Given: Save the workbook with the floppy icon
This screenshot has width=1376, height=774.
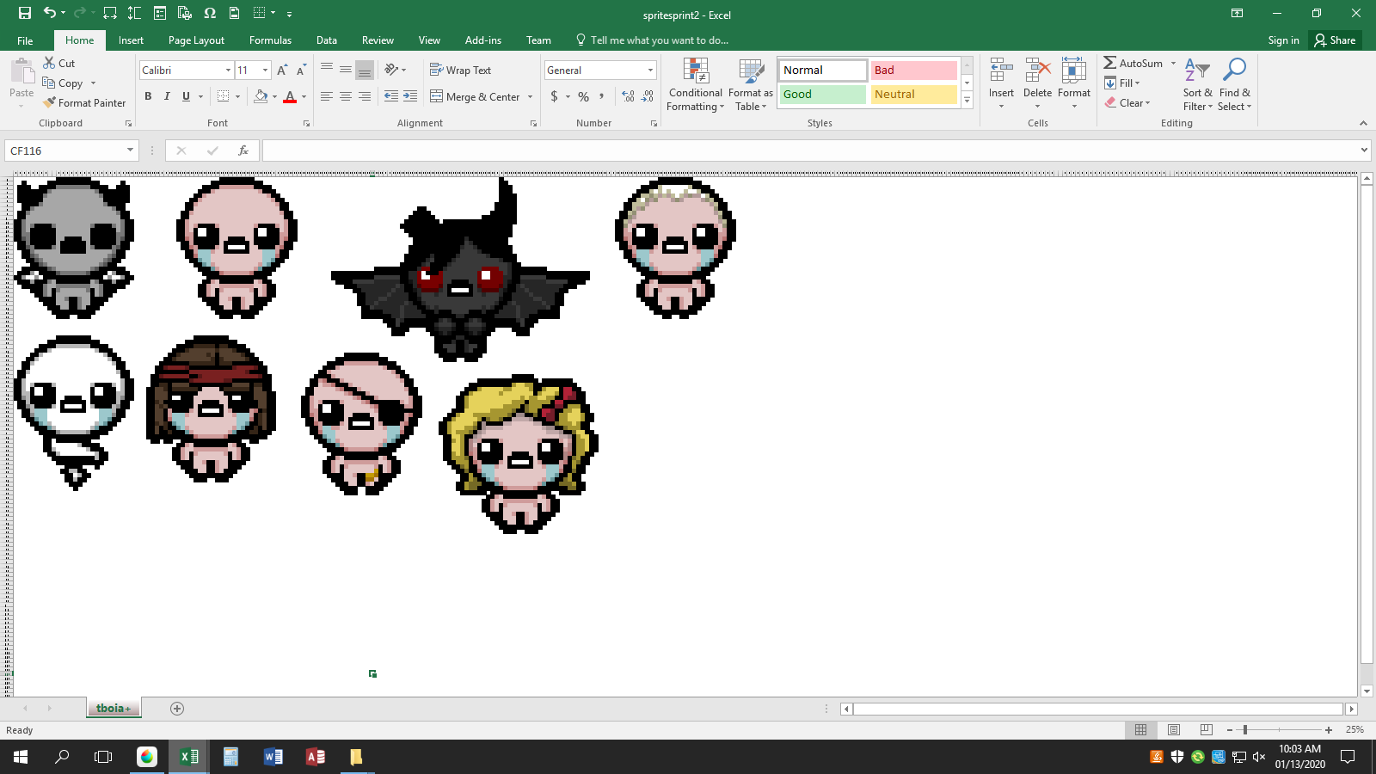Looking at the screenshot, I should [24, 13].
